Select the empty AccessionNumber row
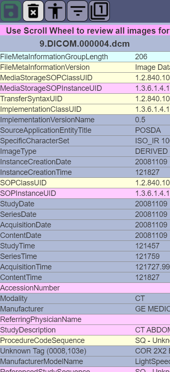The width and height of the screenshot is (170, 372). pos(85,288)
